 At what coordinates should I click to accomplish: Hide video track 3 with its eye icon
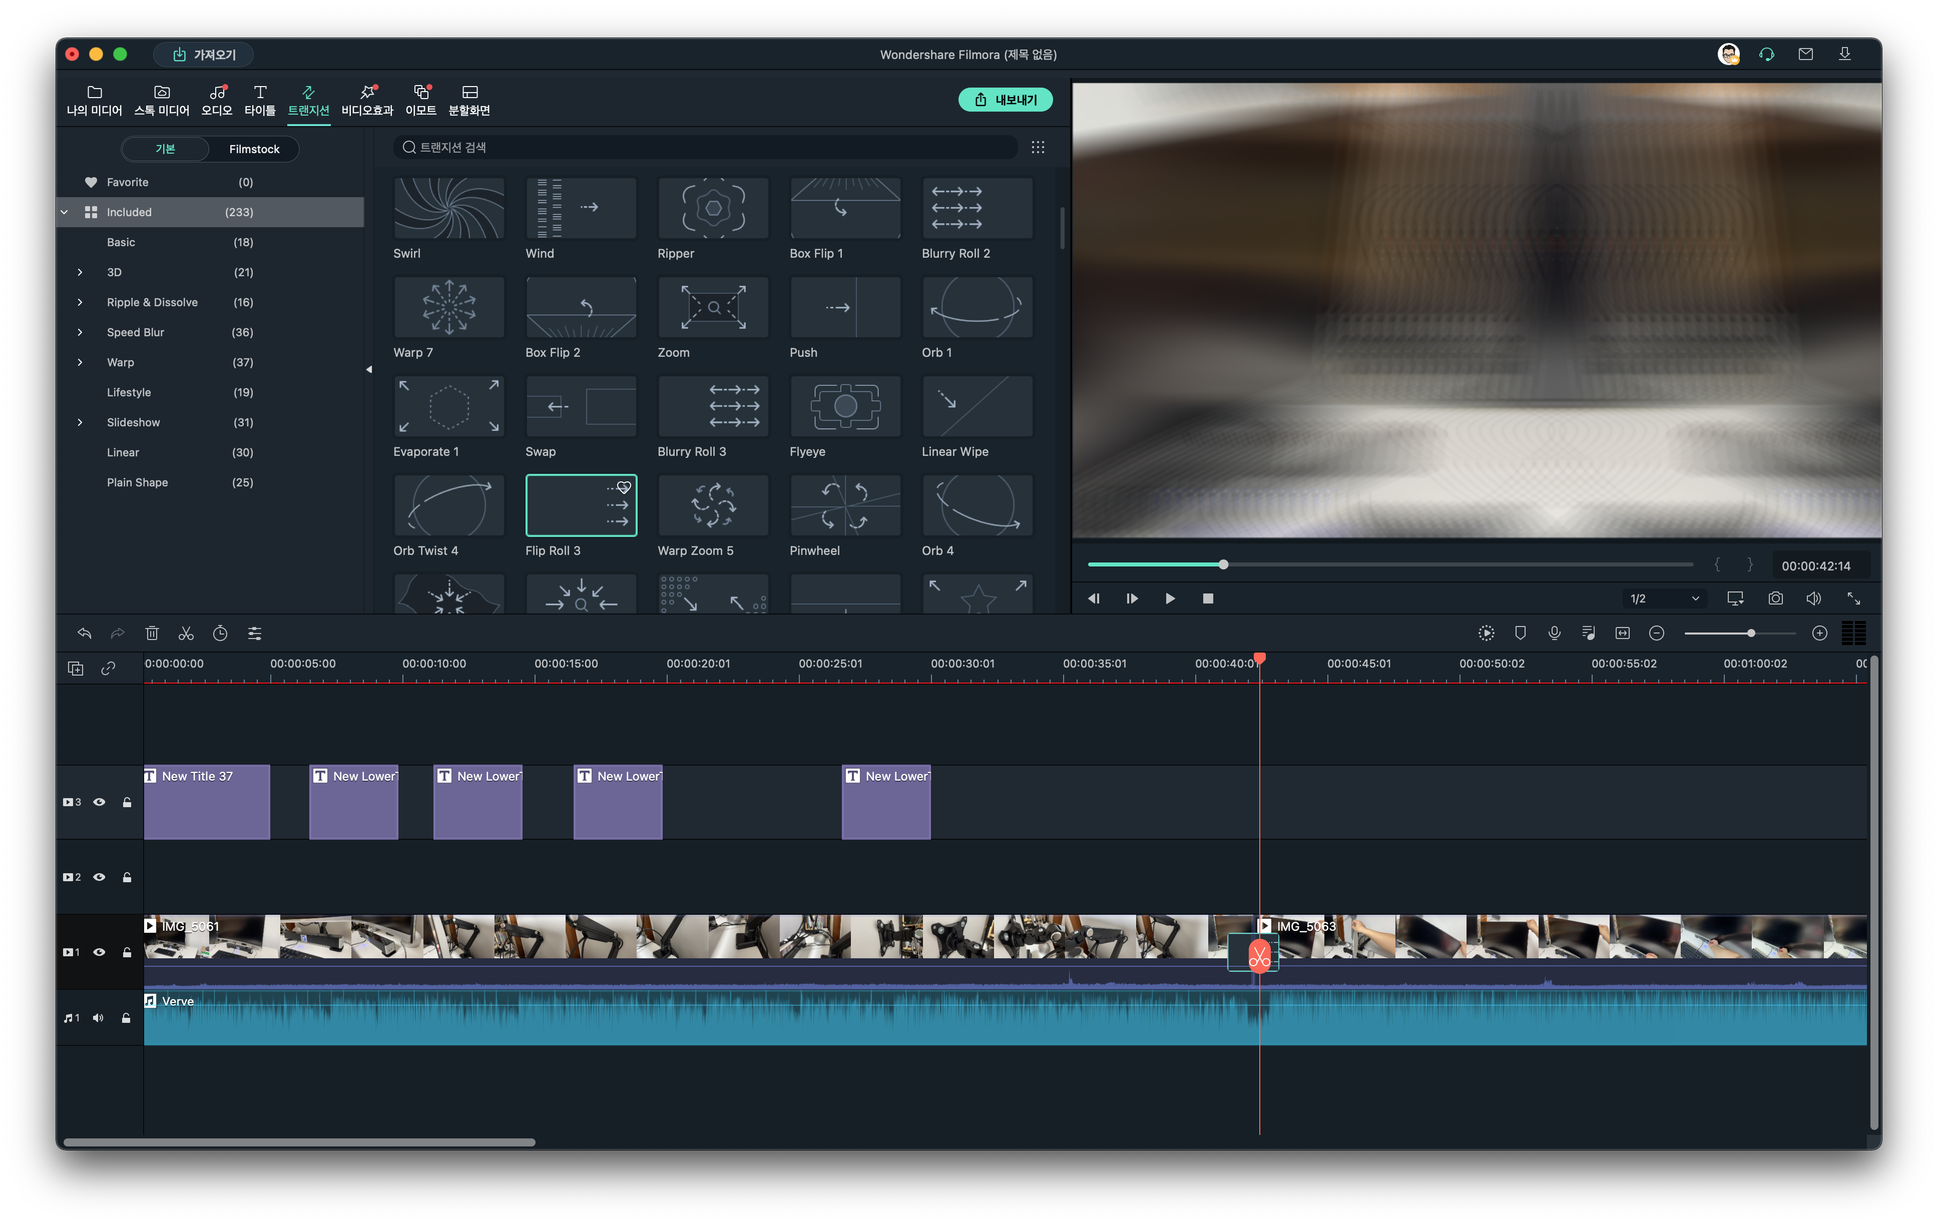pos(100,802)
